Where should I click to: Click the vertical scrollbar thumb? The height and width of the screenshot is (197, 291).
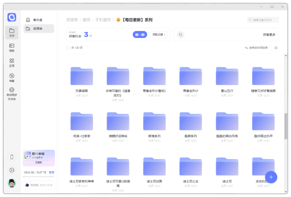coord(286,126)
